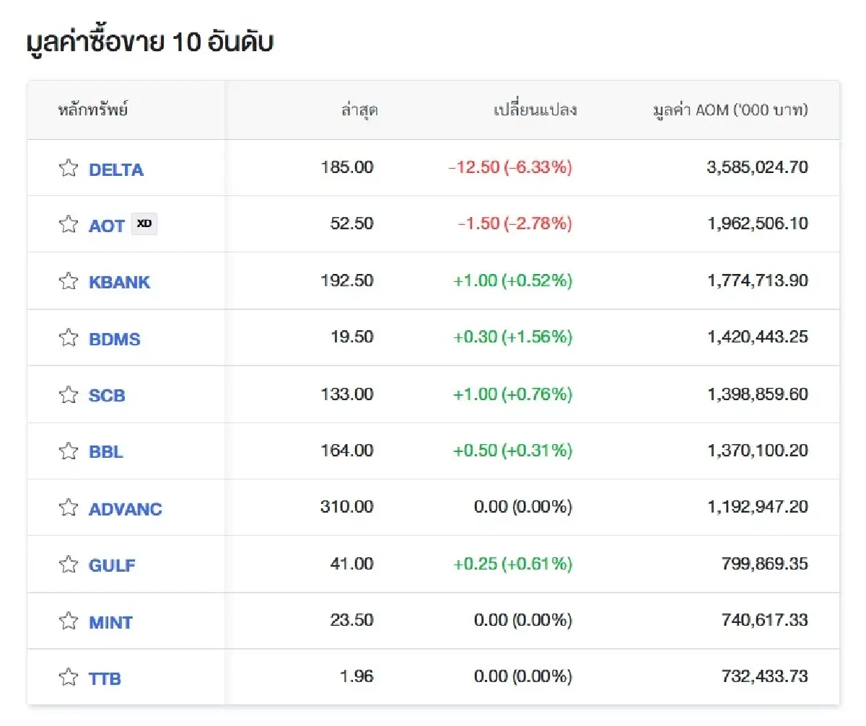Click the star icon next to GULF
This screenshot has width=866, height=726.
[x=69, y=565]
